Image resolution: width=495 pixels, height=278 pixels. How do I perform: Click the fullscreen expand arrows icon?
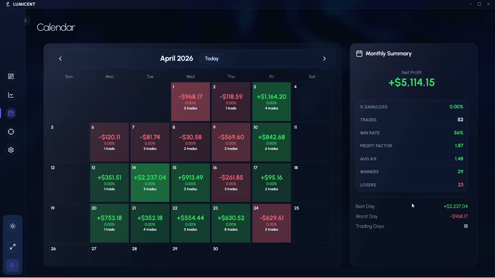(13, 247)
